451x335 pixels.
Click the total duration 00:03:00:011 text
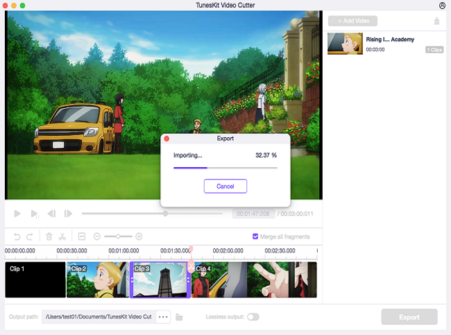[297, 214]
